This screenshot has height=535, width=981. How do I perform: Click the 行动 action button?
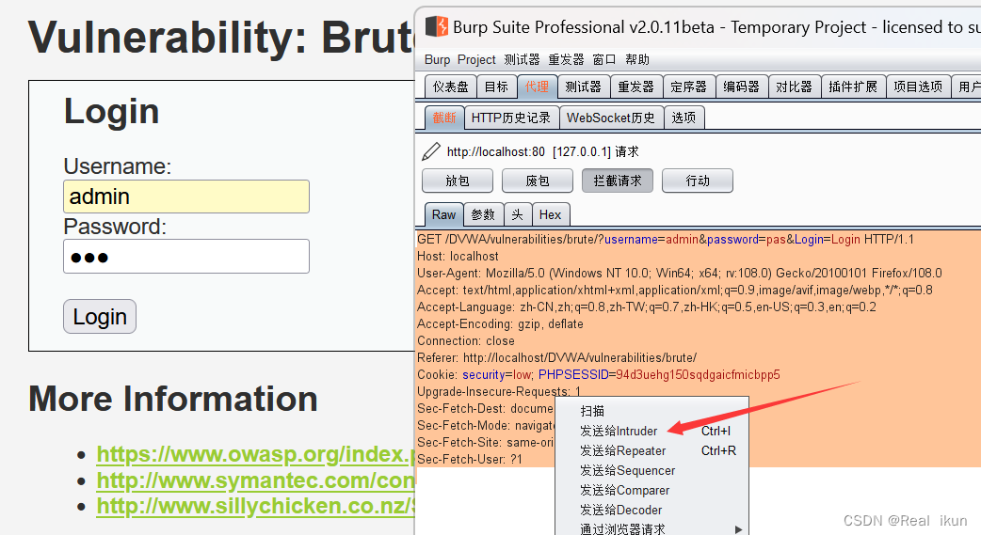point(698,181)
